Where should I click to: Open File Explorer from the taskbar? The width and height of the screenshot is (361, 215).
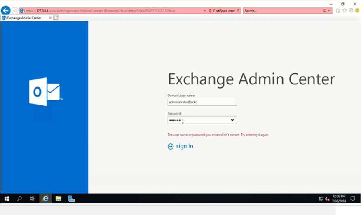[59, 199]
